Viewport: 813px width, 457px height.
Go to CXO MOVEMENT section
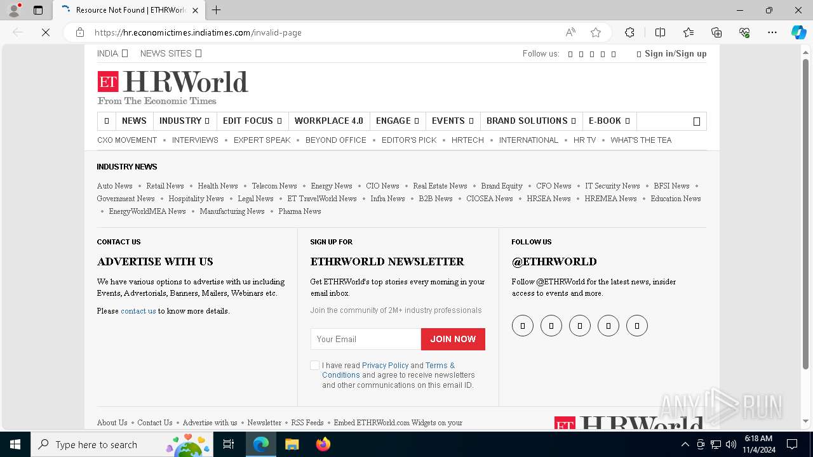point(127,140)
